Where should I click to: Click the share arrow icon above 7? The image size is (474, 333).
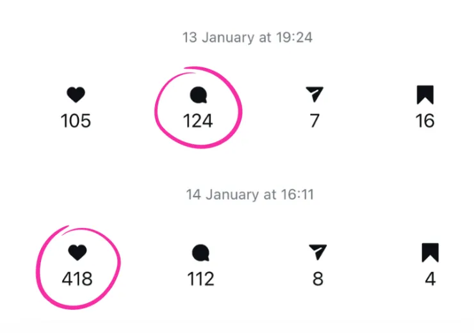tap(315, 95)
